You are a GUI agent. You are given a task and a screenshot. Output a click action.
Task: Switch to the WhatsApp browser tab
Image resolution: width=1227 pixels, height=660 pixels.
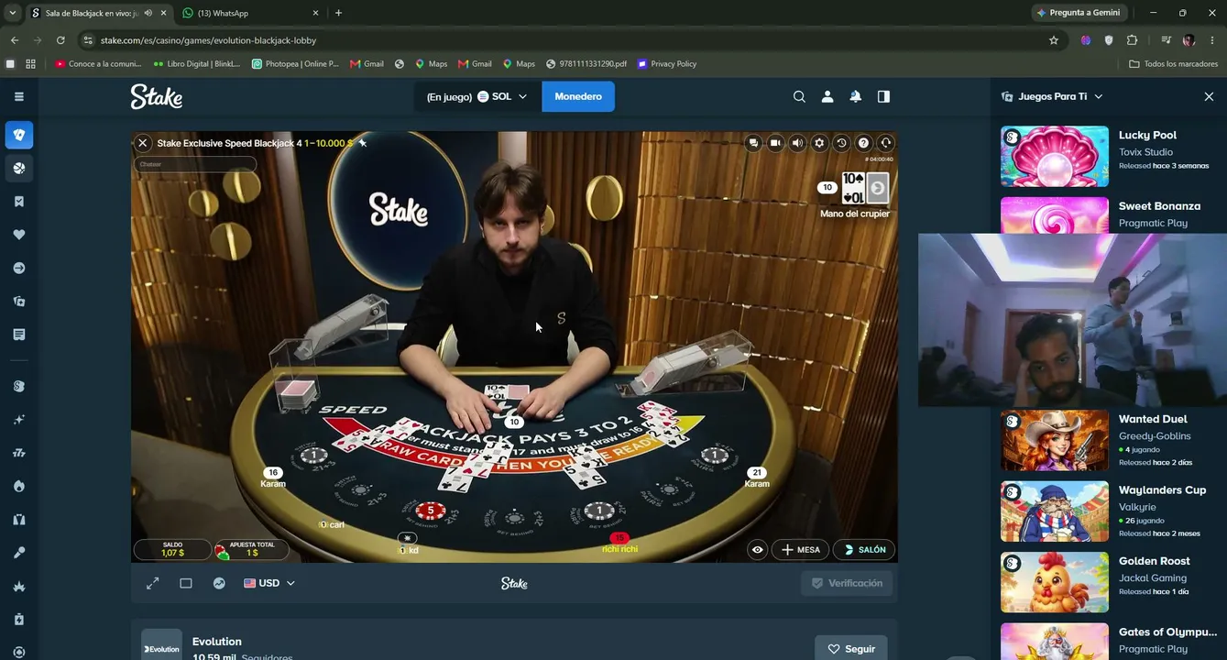[x=247, y=13]
